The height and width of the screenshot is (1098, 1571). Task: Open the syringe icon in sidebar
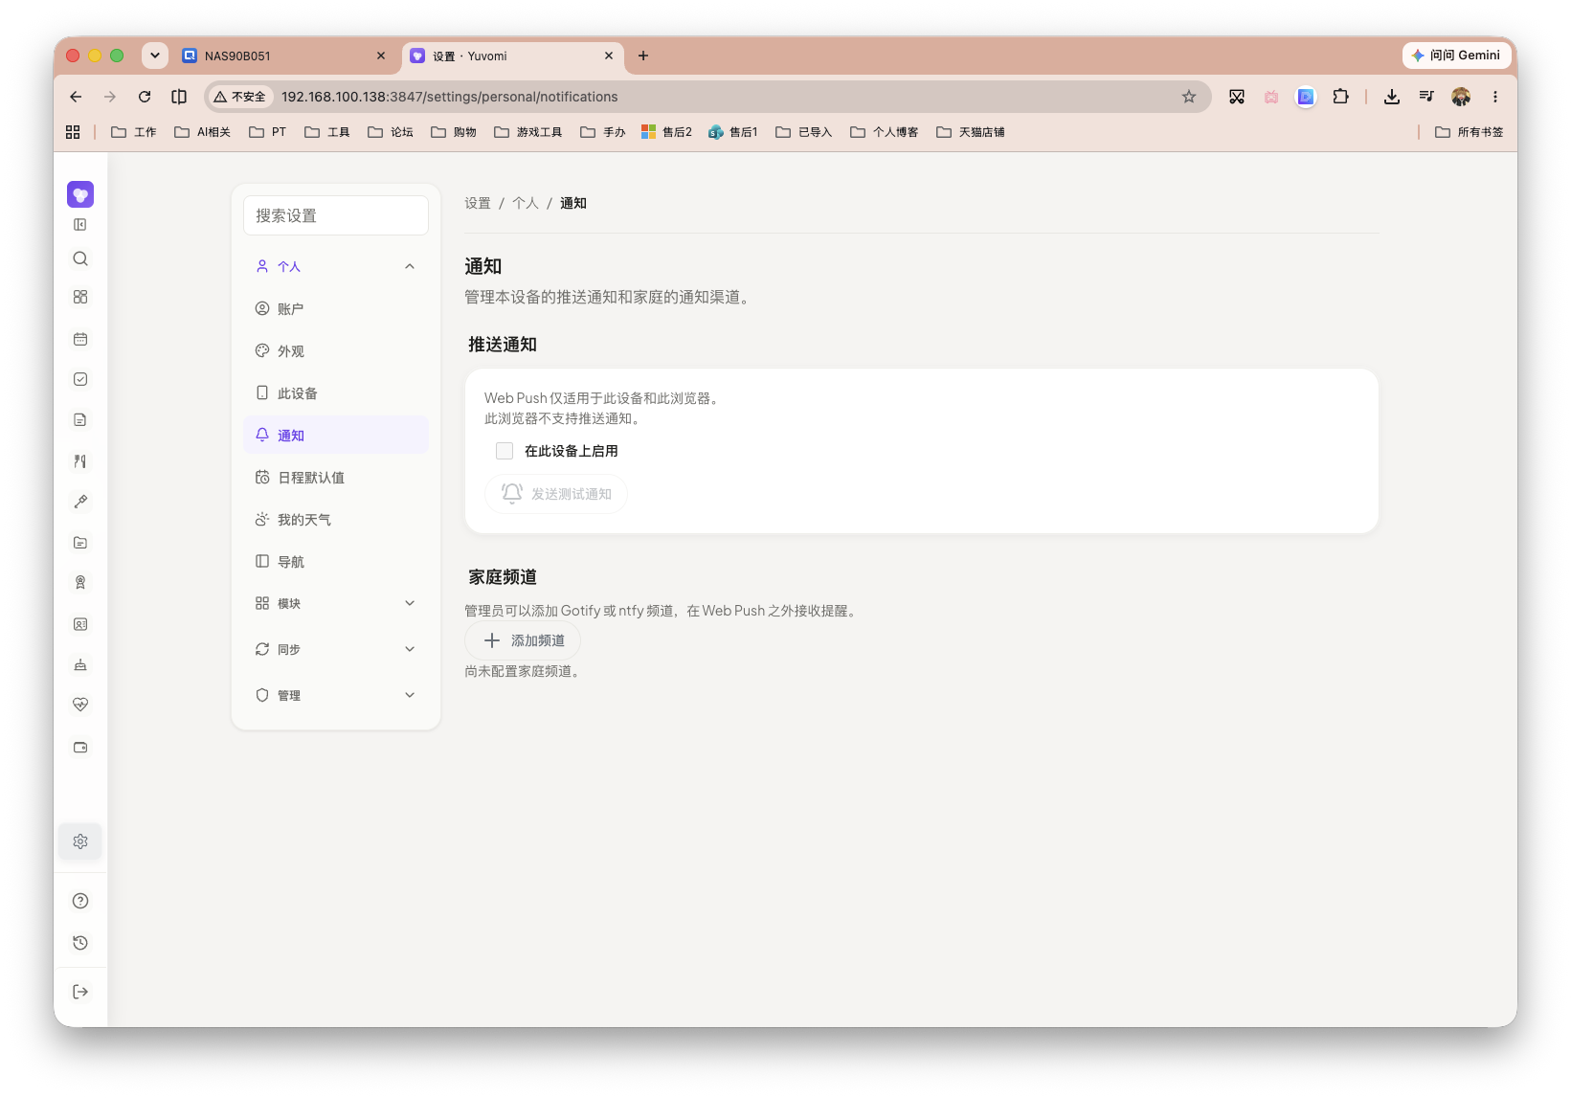click(80, 502)
